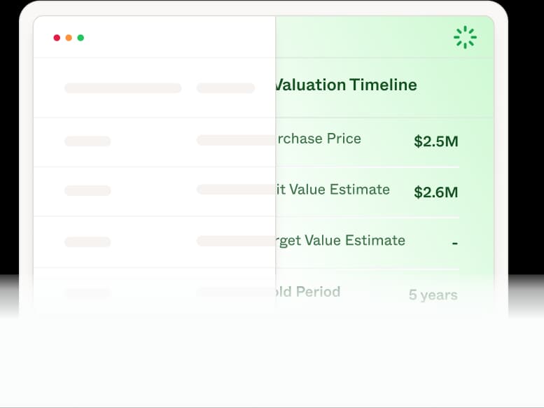Click the long placeholder bar in Purchase Price row
Viewport: 544px width, 408px height.
pyautogui.click(x=235, y=140)
